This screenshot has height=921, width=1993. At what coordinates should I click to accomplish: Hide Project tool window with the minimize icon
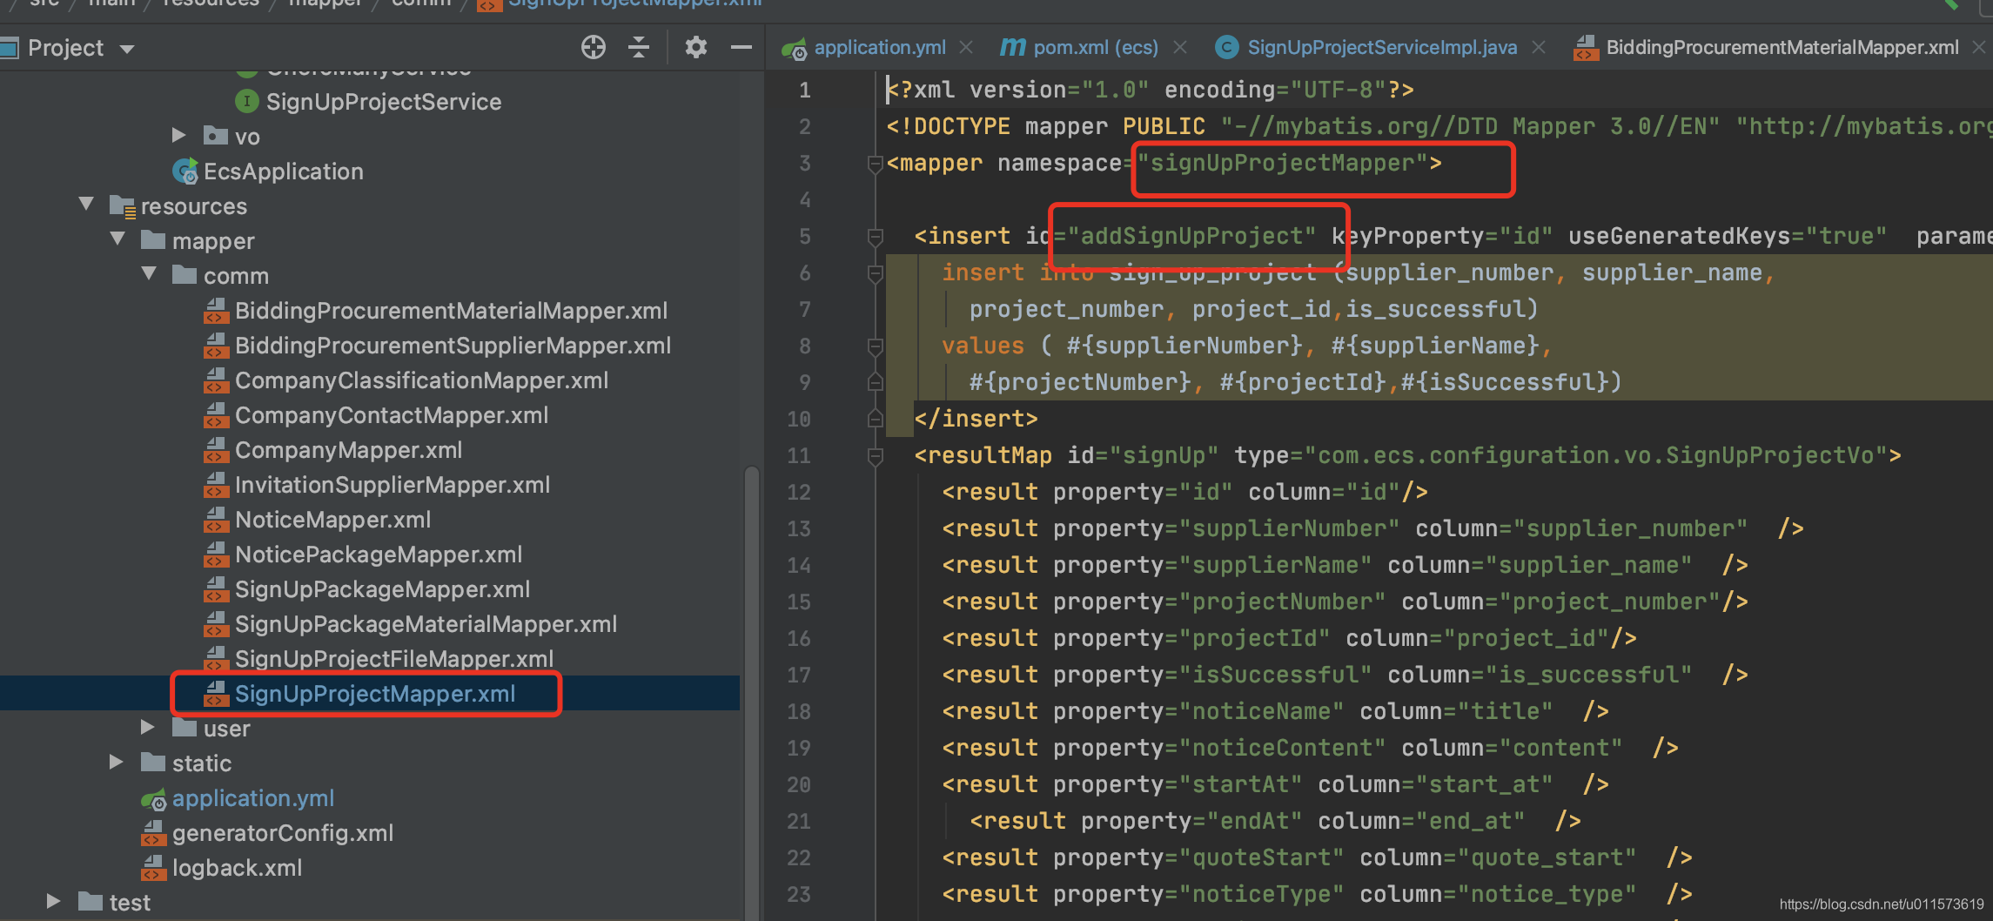pyautogui.click(x=741, y=47)
